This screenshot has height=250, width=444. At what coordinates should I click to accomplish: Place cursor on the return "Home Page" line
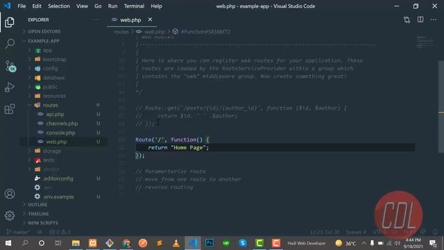pyautogui.click(x=275, y=148)
